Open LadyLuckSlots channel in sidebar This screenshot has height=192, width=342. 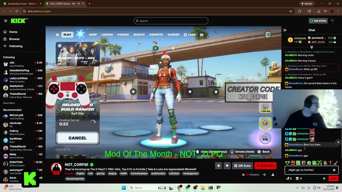23,80
